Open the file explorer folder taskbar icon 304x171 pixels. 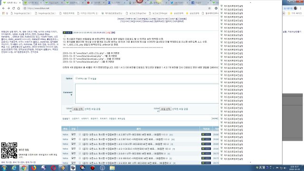click(x=112, y=168)
